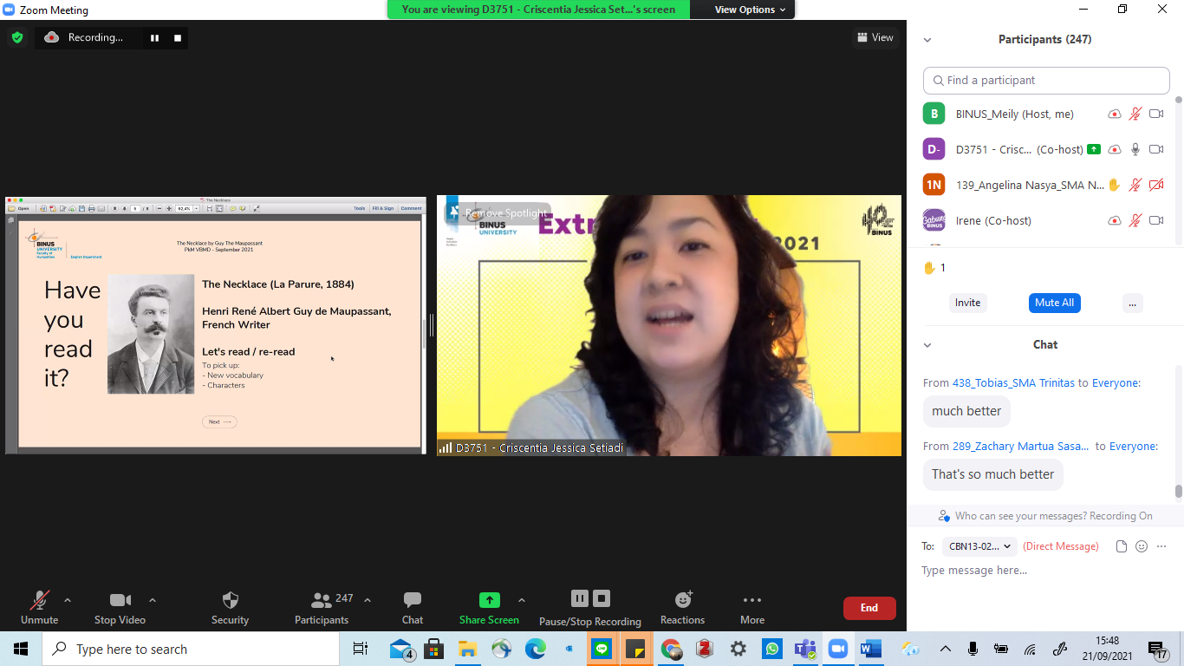This screenshot has height=666, width=1184.
Task: Open the Participants panel with 247 count
Action: [322, 600]
